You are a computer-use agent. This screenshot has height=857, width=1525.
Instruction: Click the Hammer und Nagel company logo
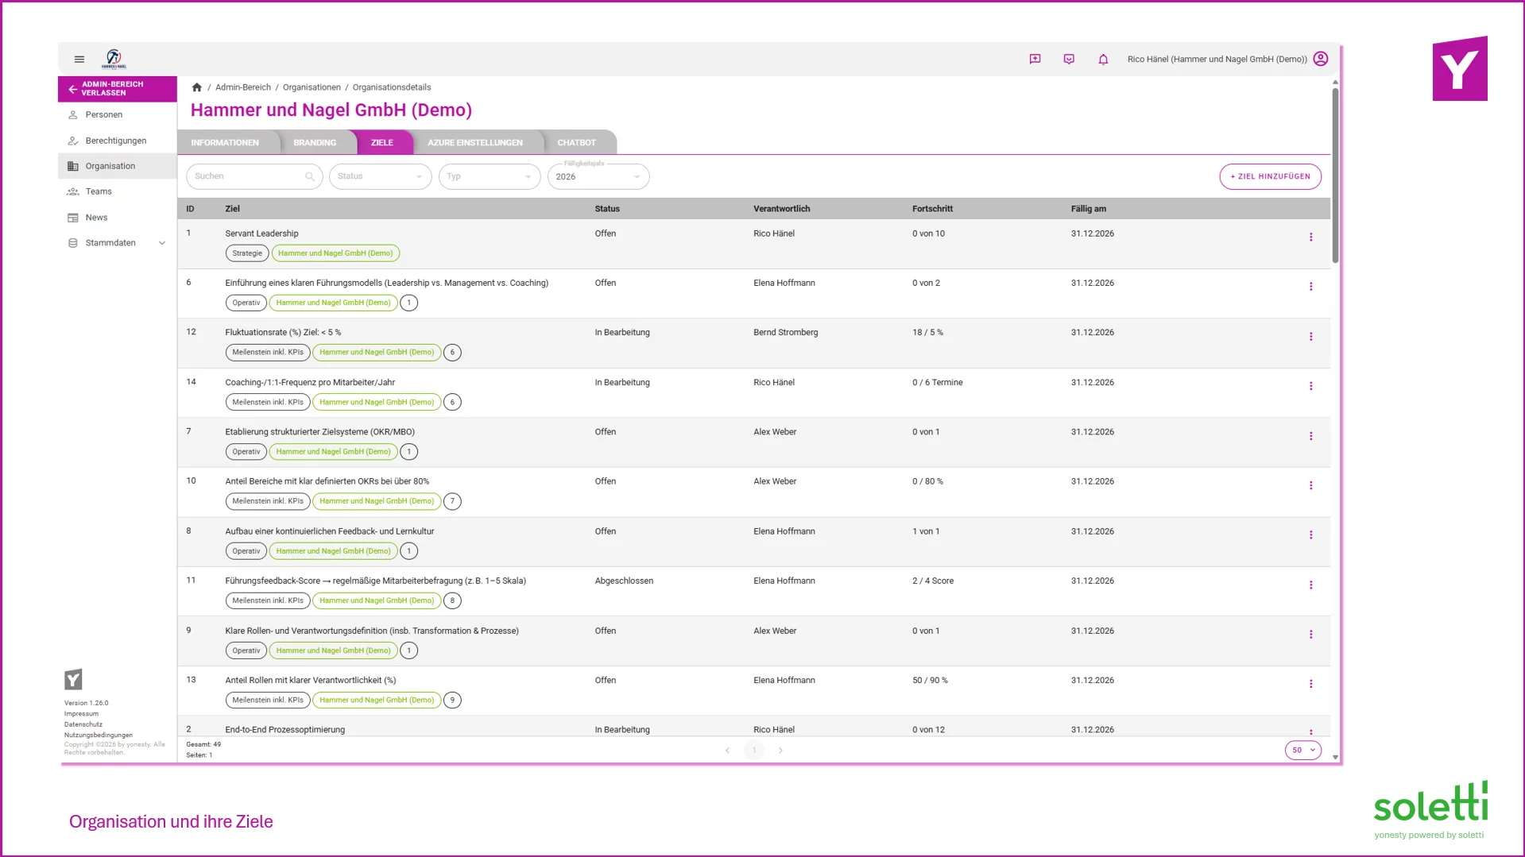coord(114,59)
